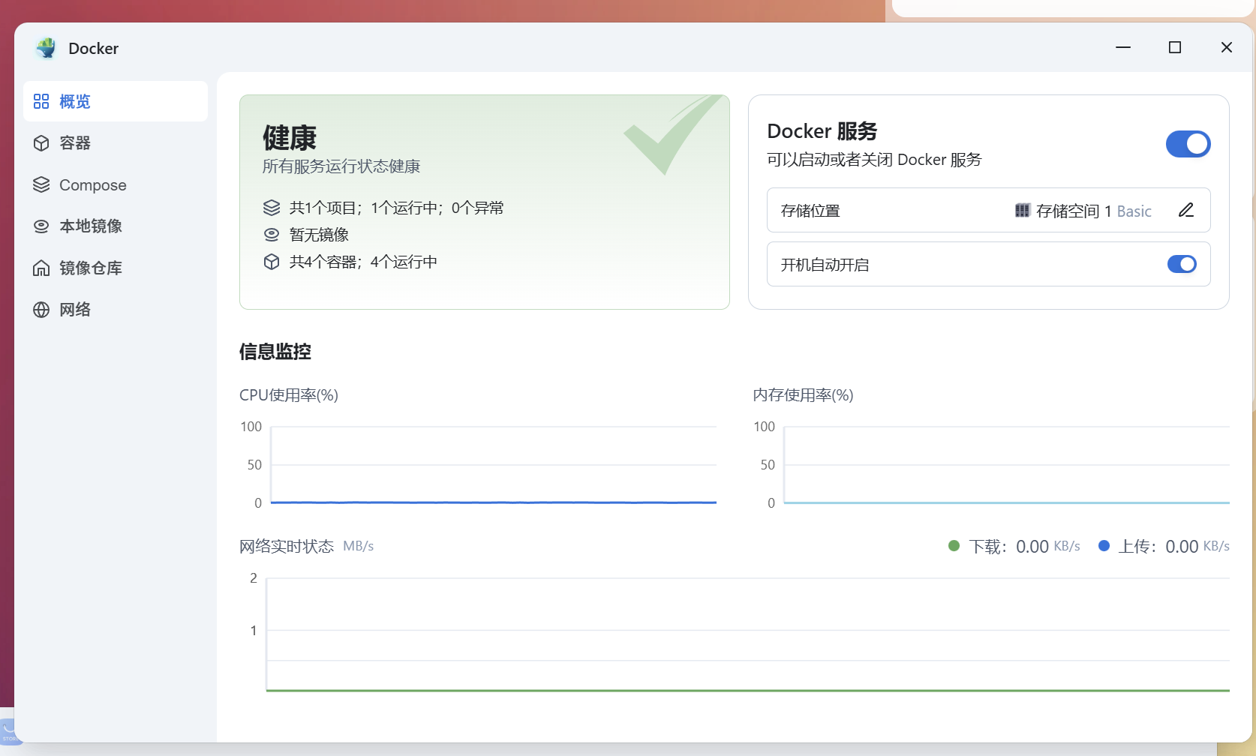Click the 存储位置 label
1256x756 pixels.
[x=810, y=211]
